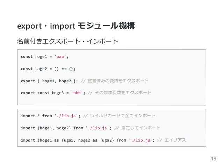Click the subtitle "名前付きエクスポート・インポート"
The image size is (223, 167).
coord(68,42)
